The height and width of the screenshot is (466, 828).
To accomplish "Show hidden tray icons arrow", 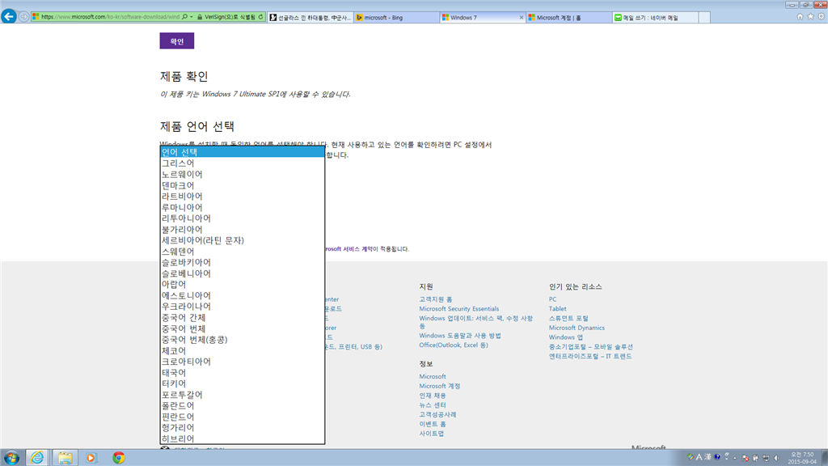I will click(734, 458).
